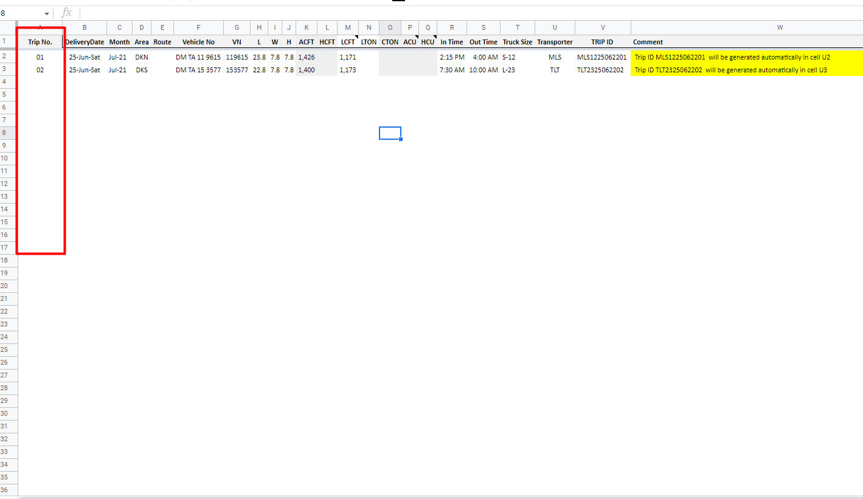Select the Truck Size cell 'S-12'
The width and height of the screenshot is (863, 499).
click(x=518, y=57)
